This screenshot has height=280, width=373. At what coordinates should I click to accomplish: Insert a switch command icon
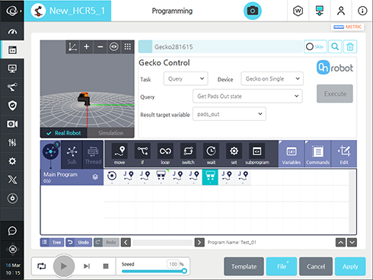(x=188, y=154)
